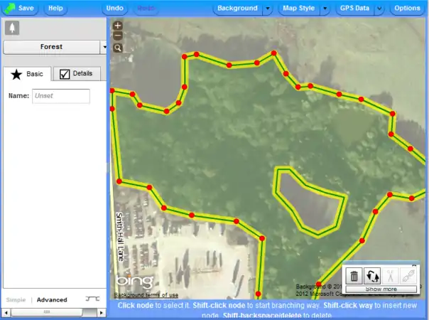Expand the Background dropdown arrow
429x320 pixels.
pos(267,9)
